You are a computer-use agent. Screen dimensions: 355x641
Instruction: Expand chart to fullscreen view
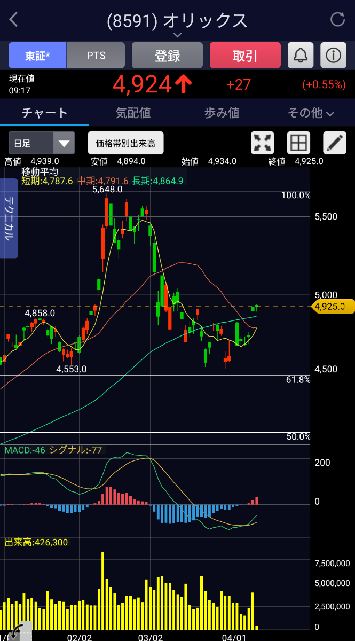point(262,143)
